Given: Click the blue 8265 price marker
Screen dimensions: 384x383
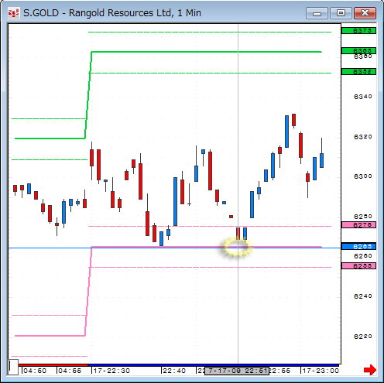Looking at the screenshot, I should (x=358, y=247).
